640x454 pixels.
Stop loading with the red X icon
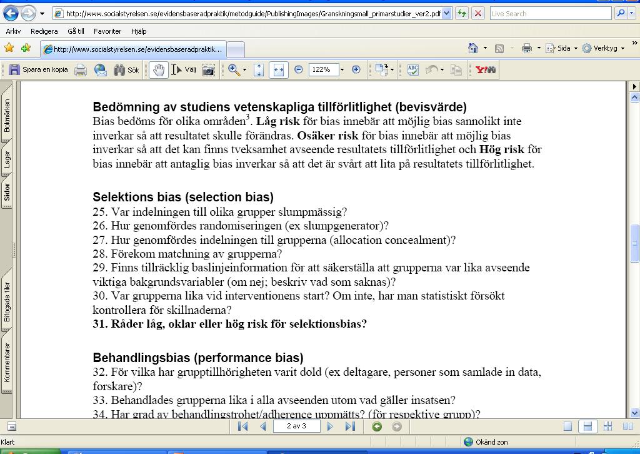(x=478, y=14)
